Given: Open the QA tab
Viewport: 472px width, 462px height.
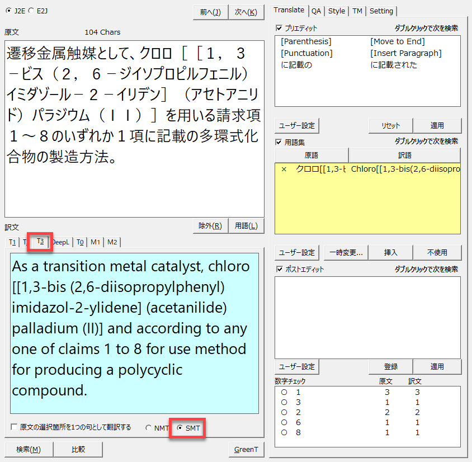Looking at the screenshot, I should (317, 11).
